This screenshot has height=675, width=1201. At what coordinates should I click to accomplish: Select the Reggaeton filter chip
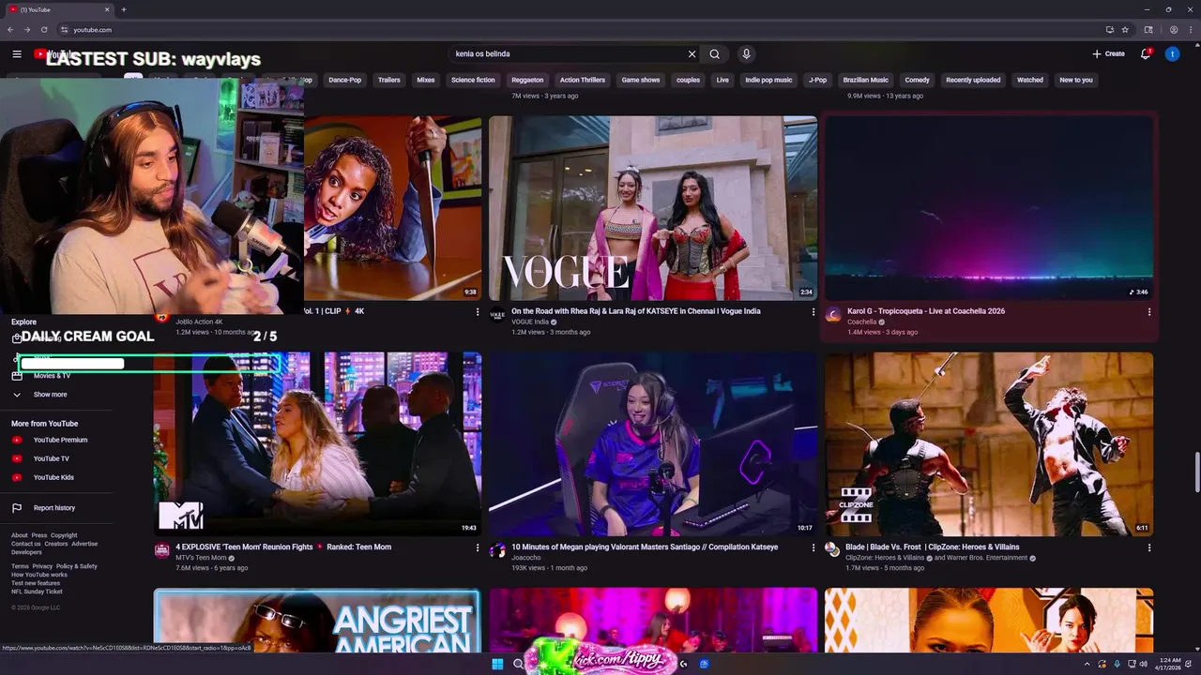[x=527, y=80]
